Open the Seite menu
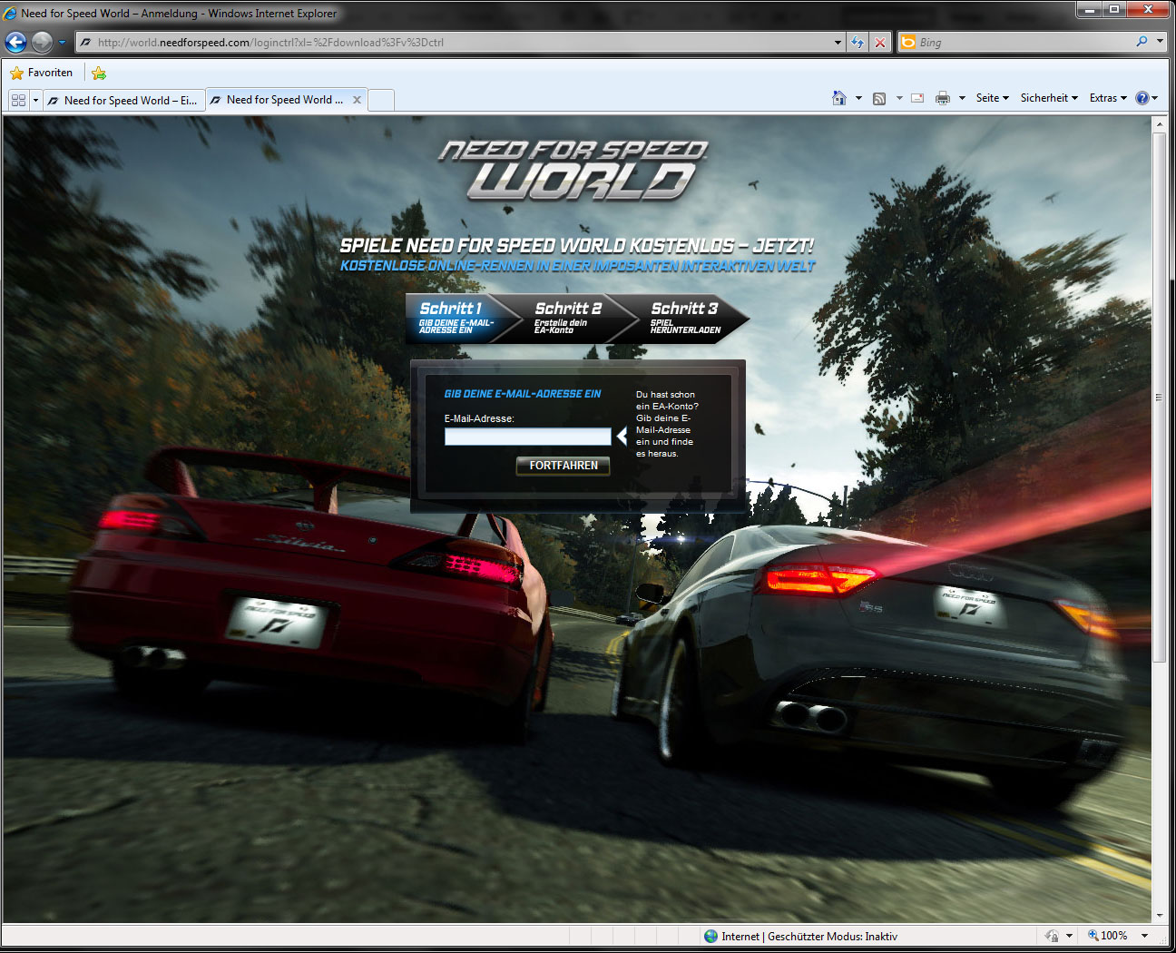Image resolution: width=1176 pixels, height=953 pixels. pyautogui.click(x=993, y=98)
